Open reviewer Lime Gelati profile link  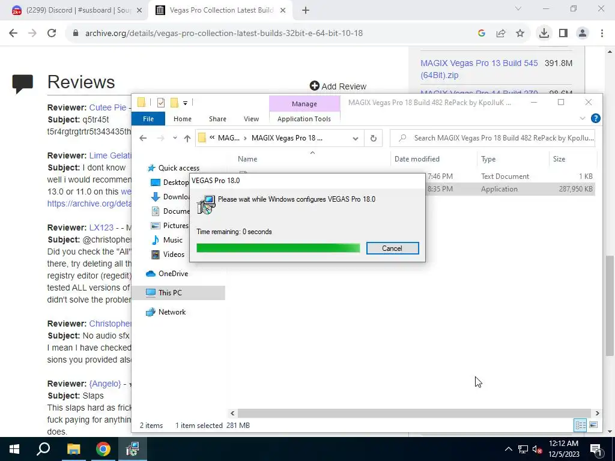[111, 155]
